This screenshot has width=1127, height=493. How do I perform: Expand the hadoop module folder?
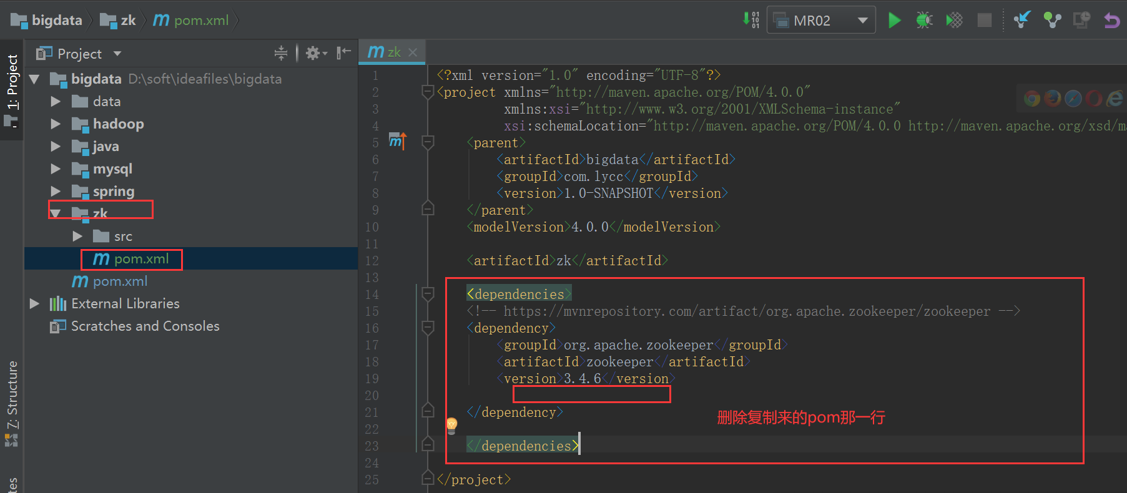point(56,124)
